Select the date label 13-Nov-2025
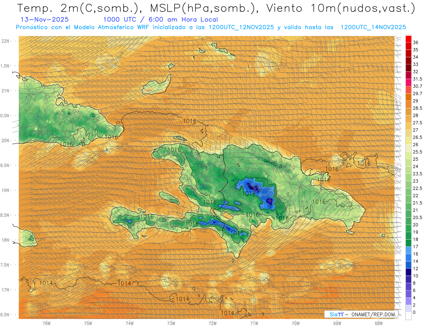Viewport: 425px width, 328px height. [x=45, y=19]
